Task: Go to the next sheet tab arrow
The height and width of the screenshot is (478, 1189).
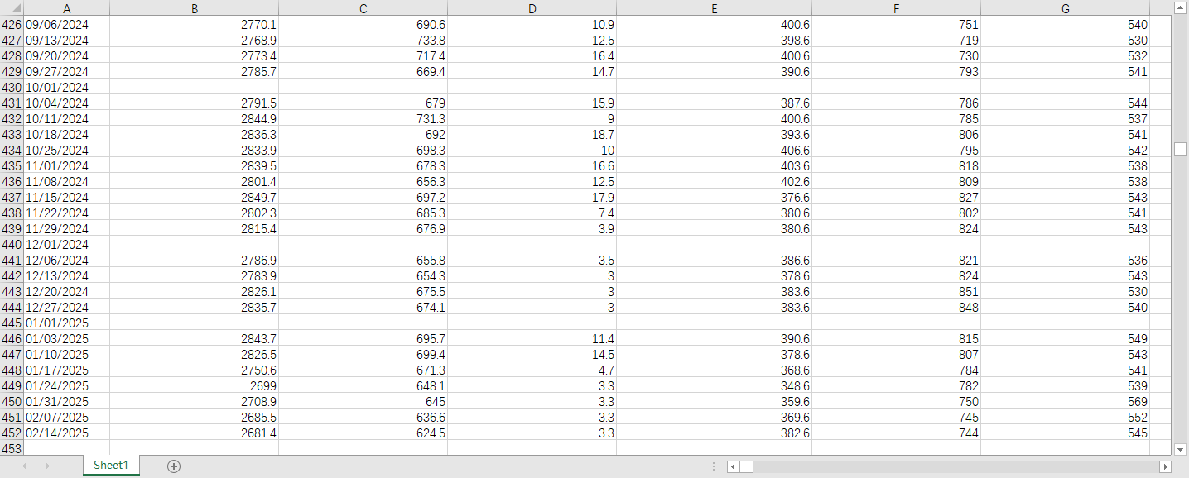Action: 47,466
